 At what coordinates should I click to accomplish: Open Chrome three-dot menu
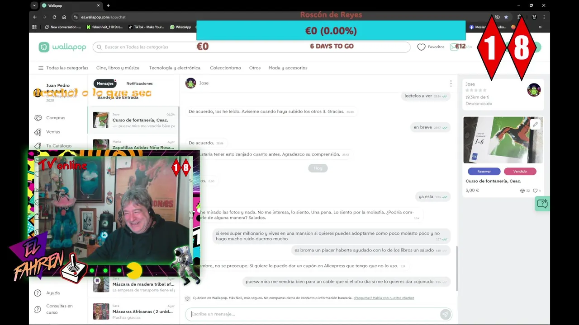click(544, 17)
